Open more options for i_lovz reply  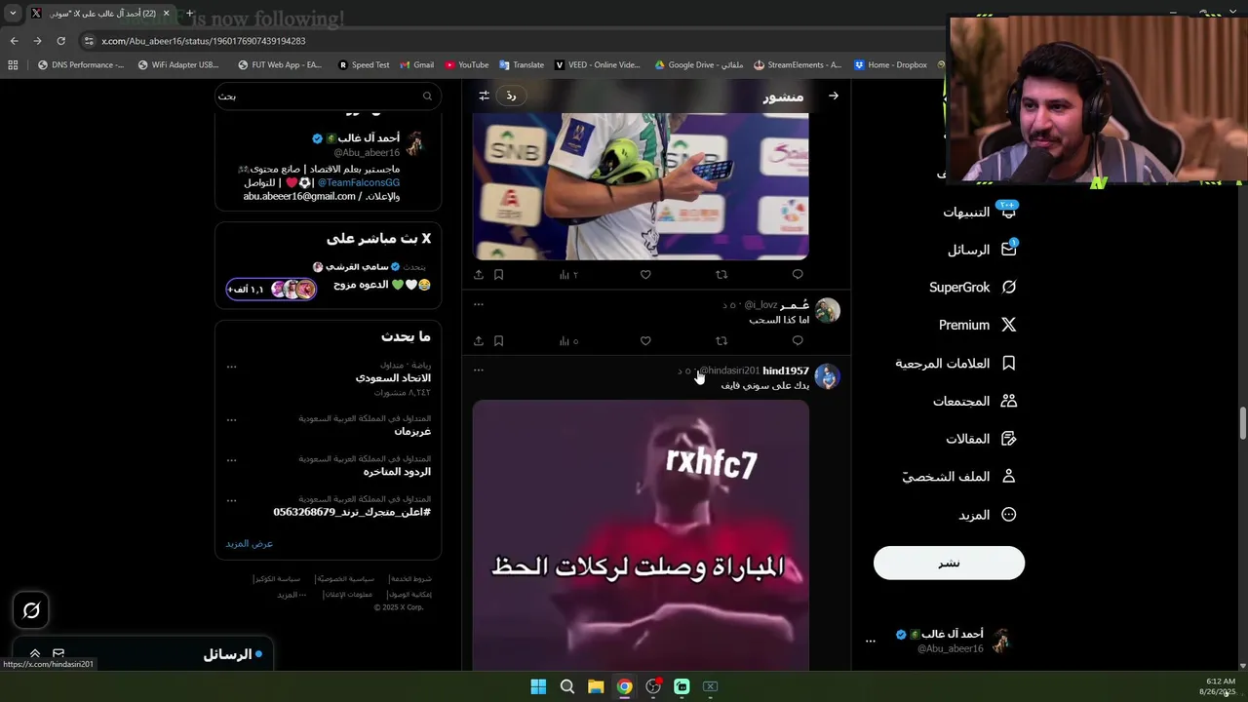tap(479, 304)
